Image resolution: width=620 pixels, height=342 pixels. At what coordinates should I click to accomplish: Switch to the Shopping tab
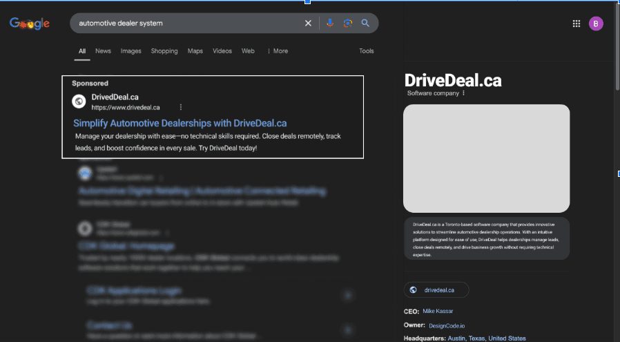(x=164, y=51)
